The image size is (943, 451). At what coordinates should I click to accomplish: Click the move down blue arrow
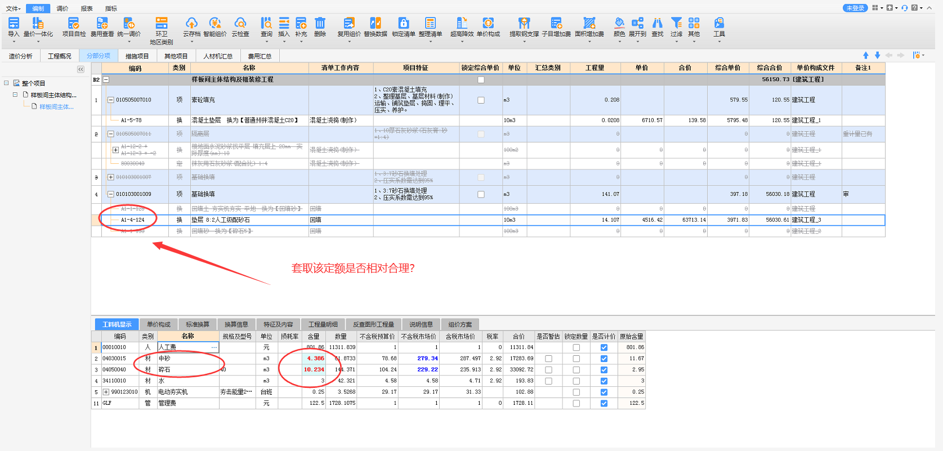point(877,55)
